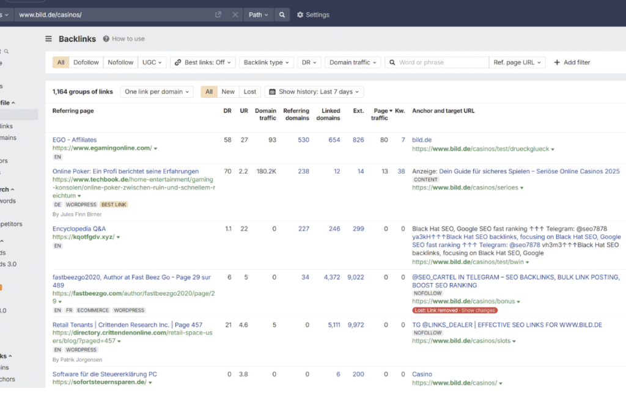
Task: Sort by the Page traffic column
Action: (x=381, y=114)
